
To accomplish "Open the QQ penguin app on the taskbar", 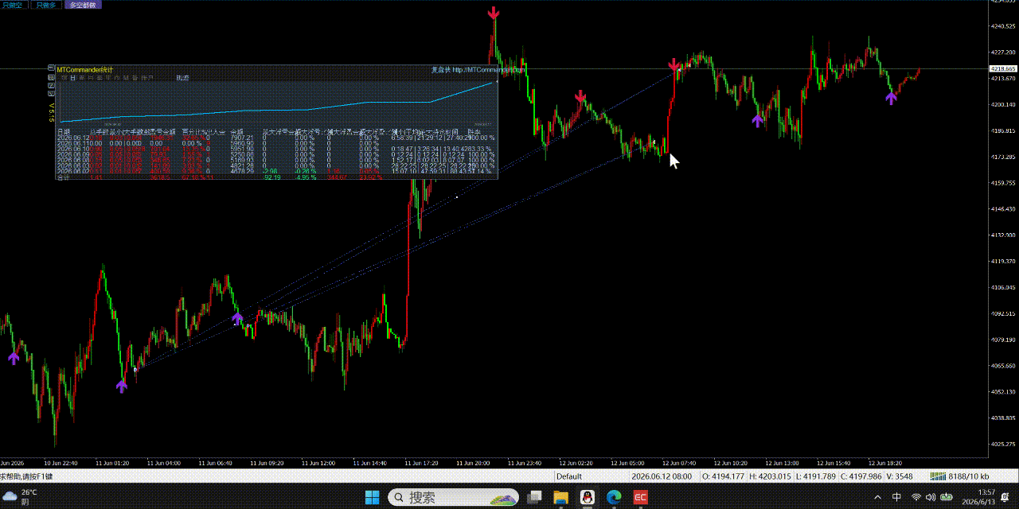I will [587, 498].
